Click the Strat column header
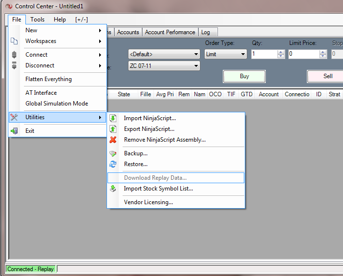 pos(335,94)
